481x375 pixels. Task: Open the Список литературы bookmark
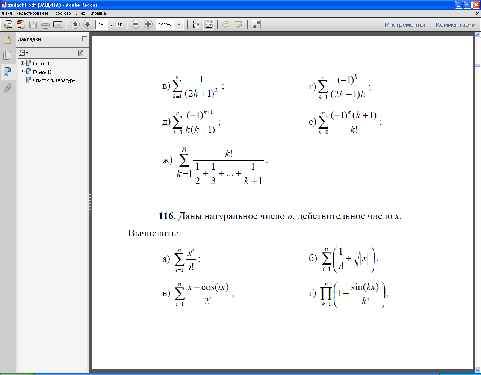[54, 80]
